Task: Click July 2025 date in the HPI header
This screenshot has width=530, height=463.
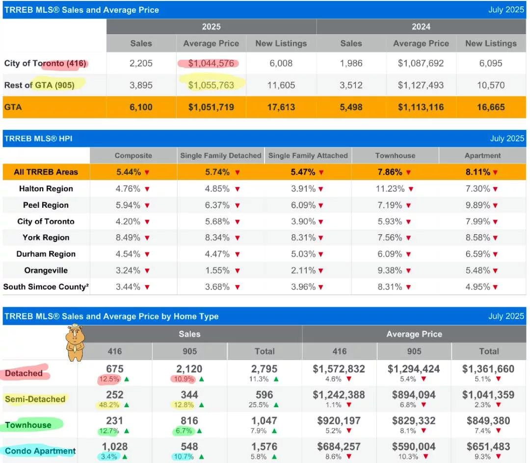Action: click(x=506, y=139)
